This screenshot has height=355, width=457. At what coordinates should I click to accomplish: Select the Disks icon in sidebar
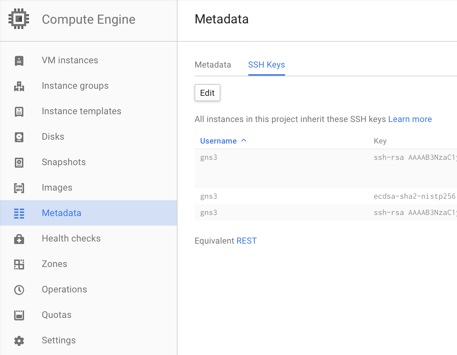[x=19, y=137]
